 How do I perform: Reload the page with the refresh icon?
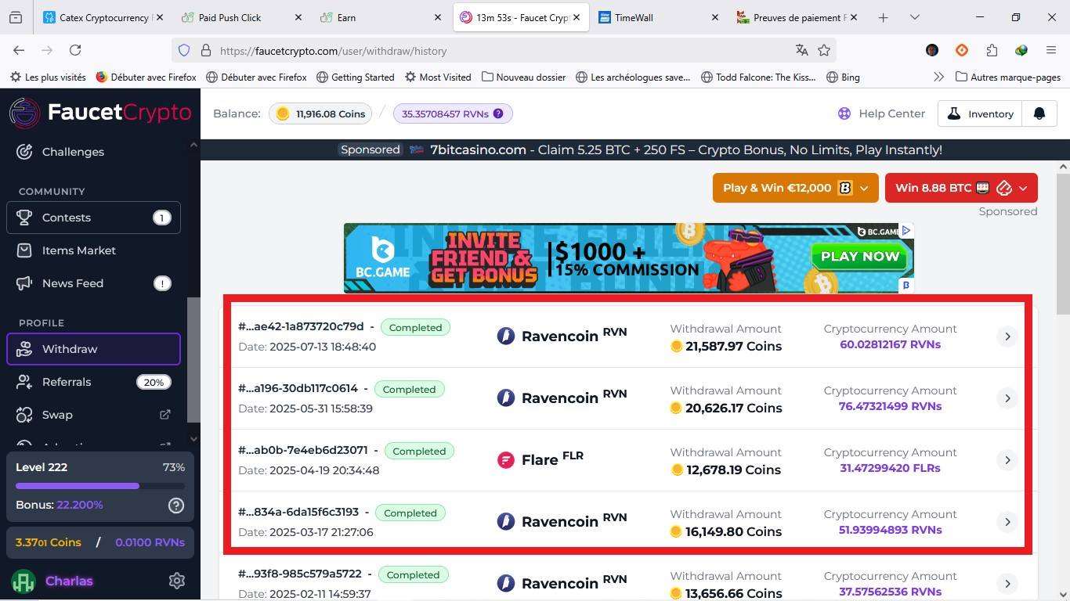[75, 50]
